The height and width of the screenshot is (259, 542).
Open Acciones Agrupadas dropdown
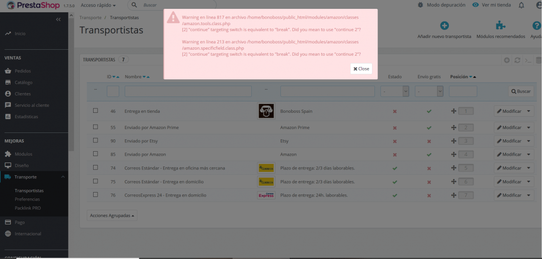point(112,215)
